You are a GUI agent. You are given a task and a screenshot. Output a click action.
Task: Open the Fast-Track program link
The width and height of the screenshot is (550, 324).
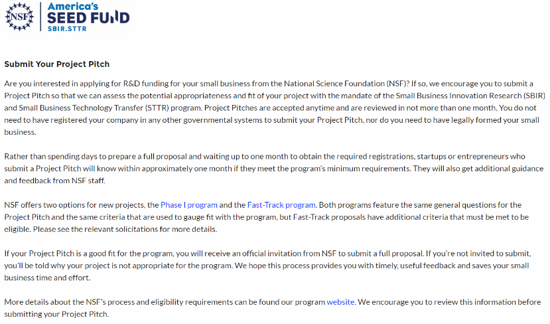[281, 204]
